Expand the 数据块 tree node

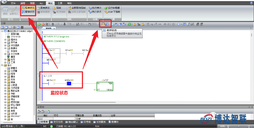coord(5,48)
